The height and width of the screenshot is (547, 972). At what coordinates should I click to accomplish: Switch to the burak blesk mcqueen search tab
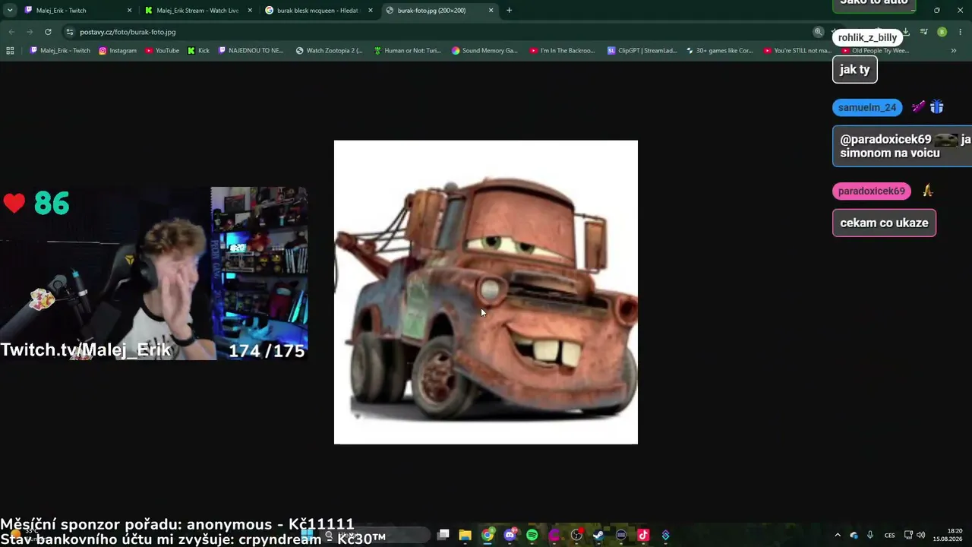pos(319,11)
